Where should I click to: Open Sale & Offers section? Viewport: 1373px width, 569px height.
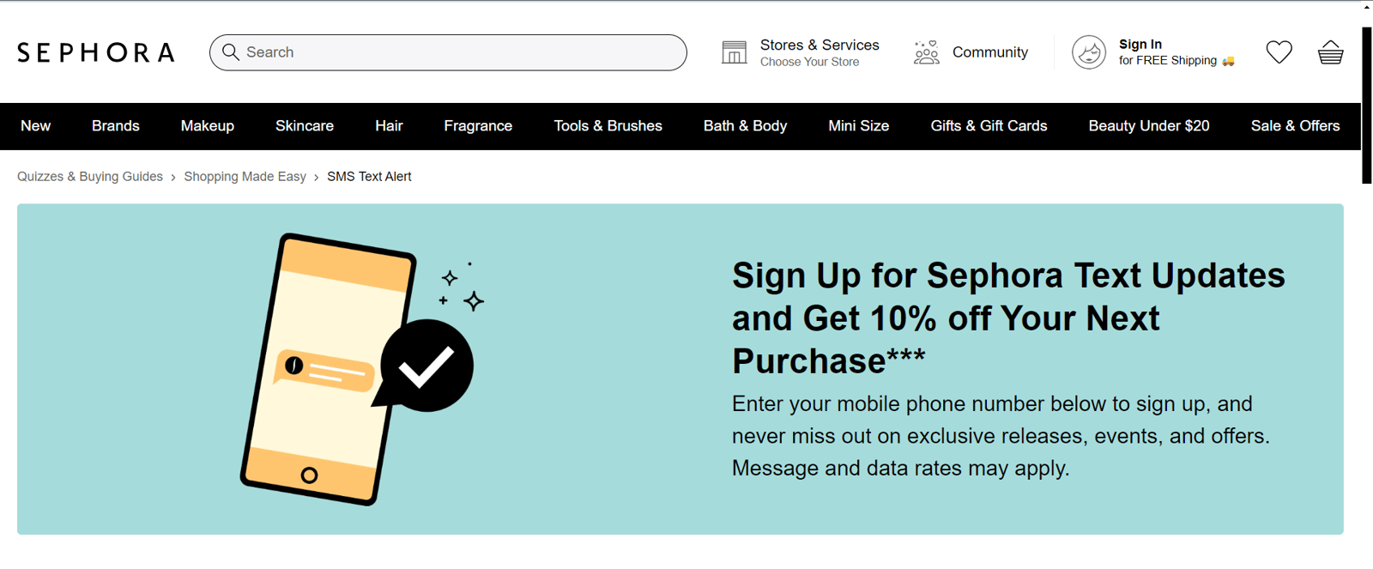coord(1295,125)
